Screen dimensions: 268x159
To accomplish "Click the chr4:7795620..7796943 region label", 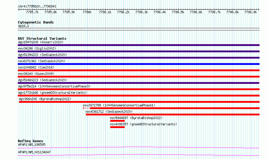I will pyautogui.click(x=37, y=7).
